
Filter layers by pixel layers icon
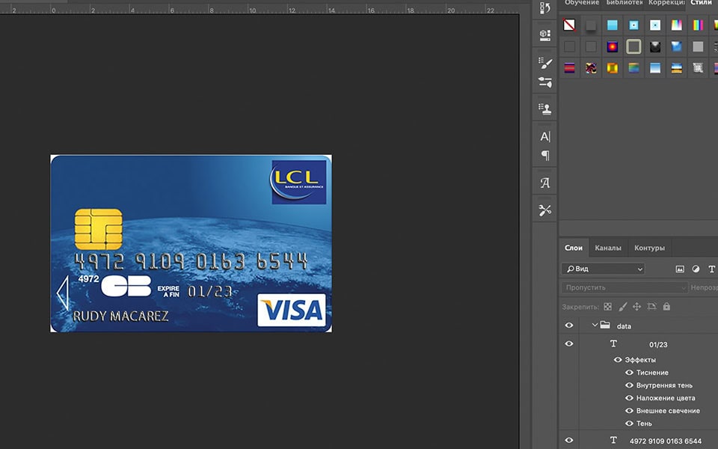pyautogui.click(x=680, y=269)
